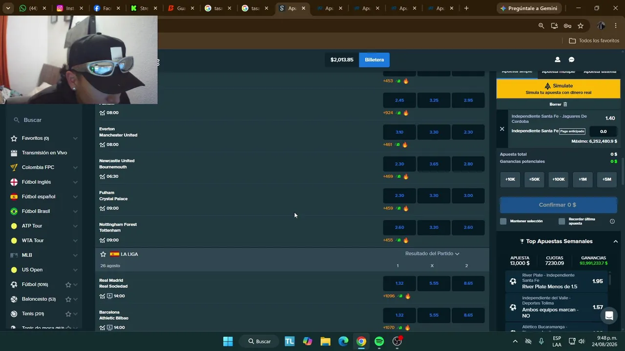
Task: Click the trash icon next to Borrar
Action: (565, 104)
